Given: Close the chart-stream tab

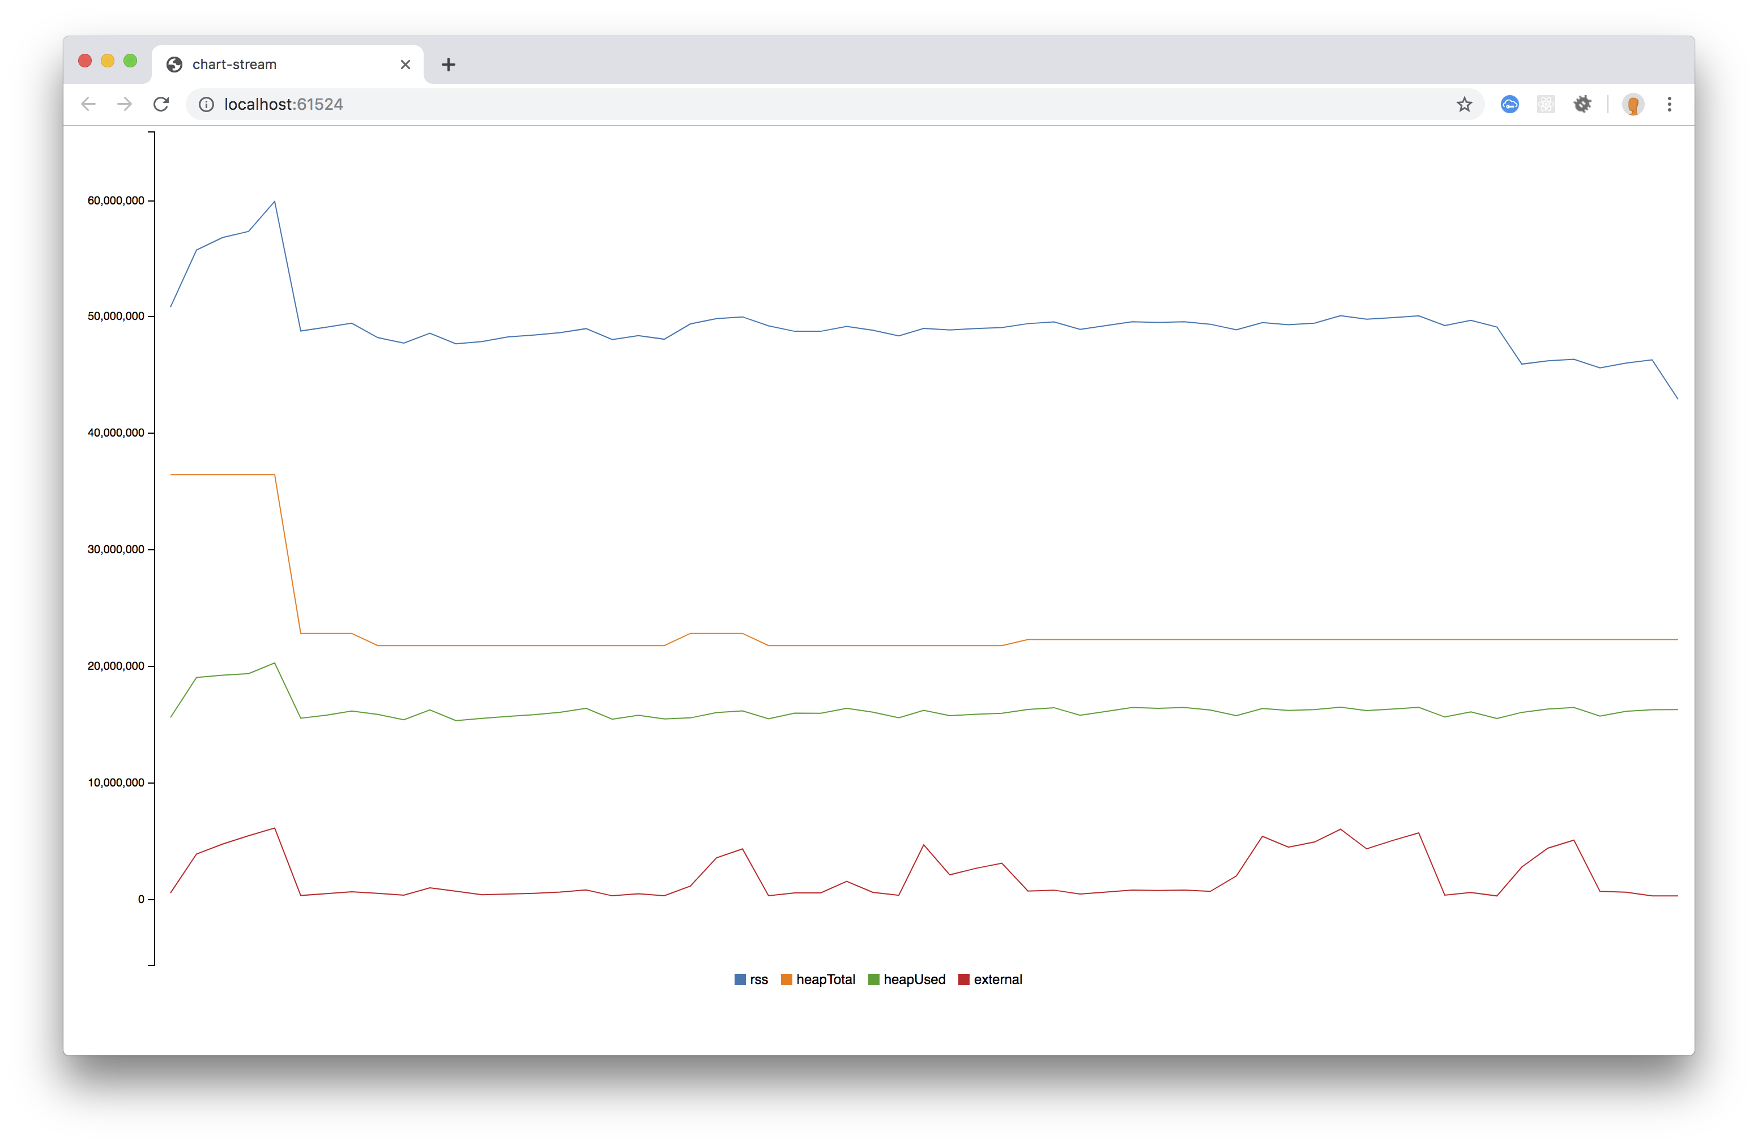Looking at the screenshot, I should [x=406, y=64].
